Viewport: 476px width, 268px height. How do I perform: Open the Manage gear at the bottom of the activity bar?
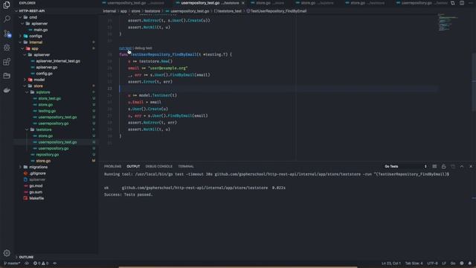pos(7,253)
